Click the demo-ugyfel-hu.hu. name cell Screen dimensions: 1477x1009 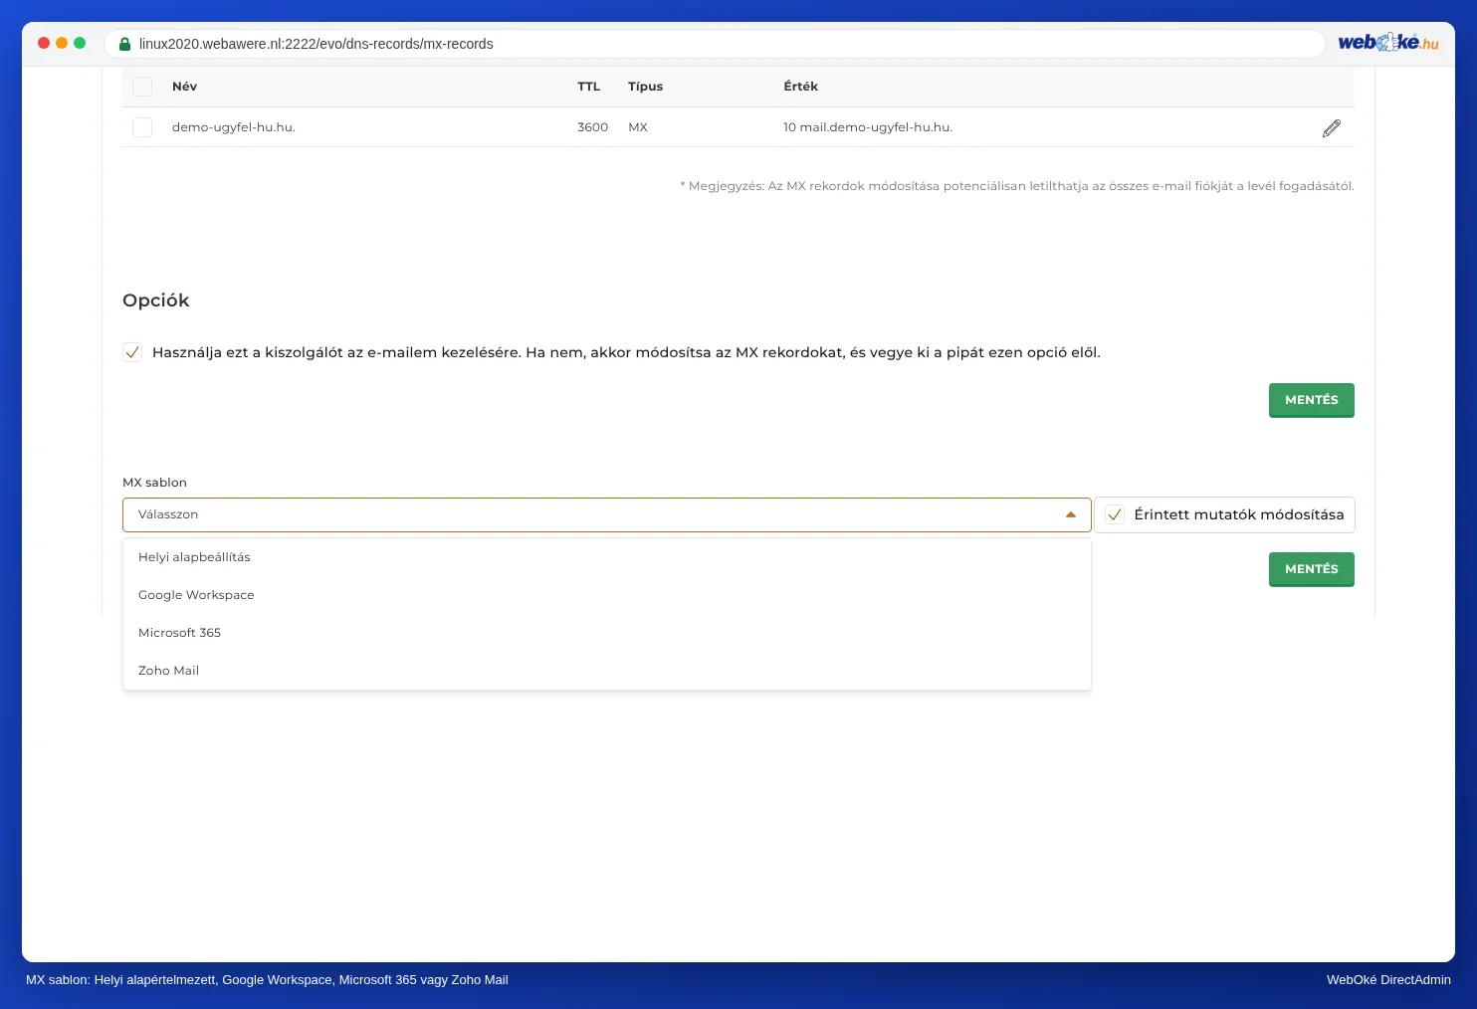[x=234, y=127]
